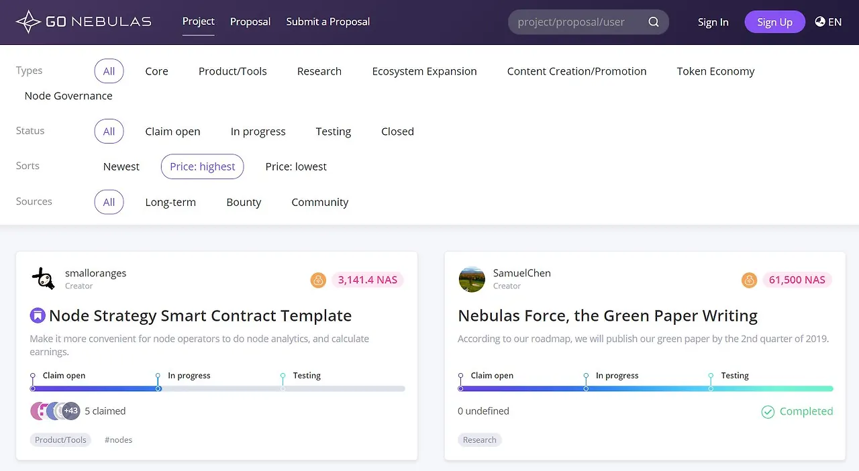The image size is (859, 471).
Task: Filter status by Claim open
Action: (x=172, y=132)
